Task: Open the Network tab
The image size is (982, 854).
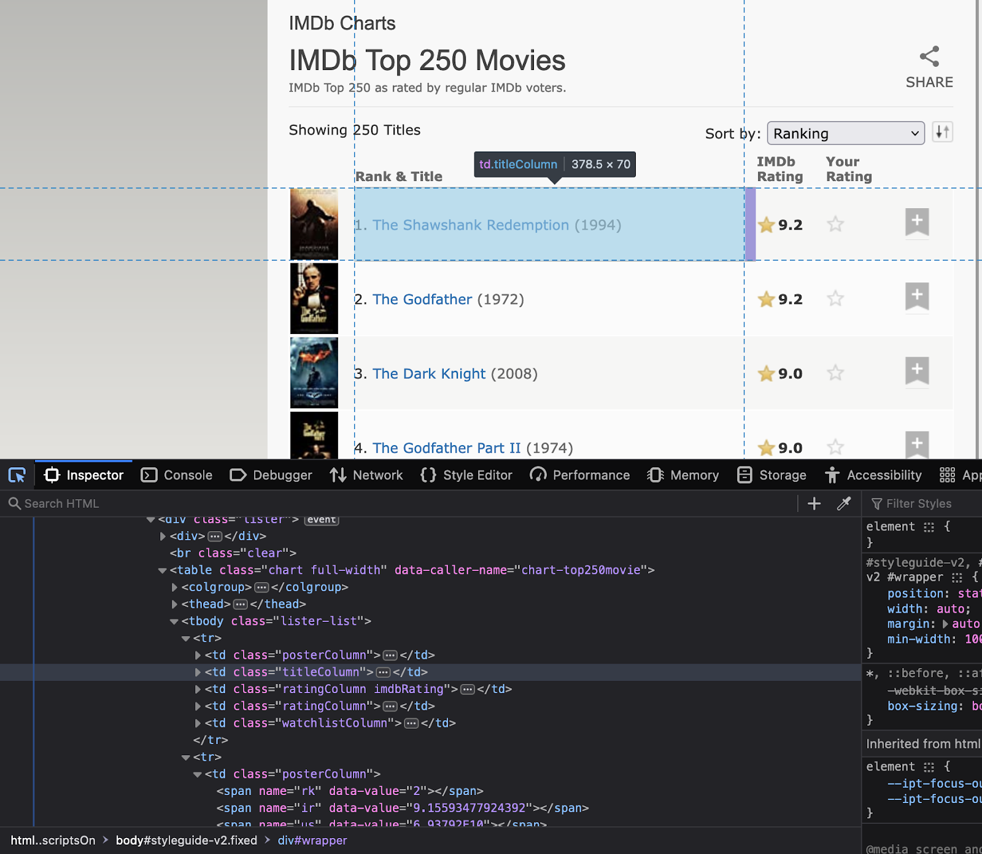Action: point(366,475)
